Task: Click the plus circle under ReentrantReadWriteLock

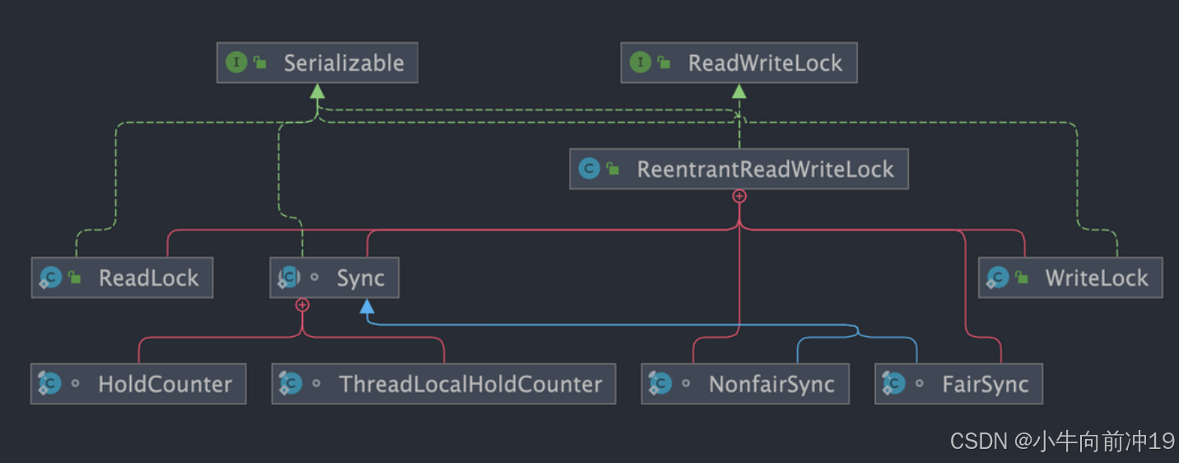Action: point(739,196)
